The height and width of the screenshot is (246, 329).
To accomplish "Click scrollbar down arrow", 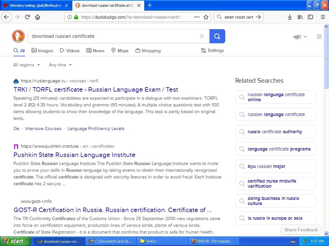I will coord(326,234).
